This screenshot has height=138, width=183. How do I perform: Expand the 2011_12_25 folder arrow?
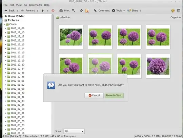coord(6,73)
